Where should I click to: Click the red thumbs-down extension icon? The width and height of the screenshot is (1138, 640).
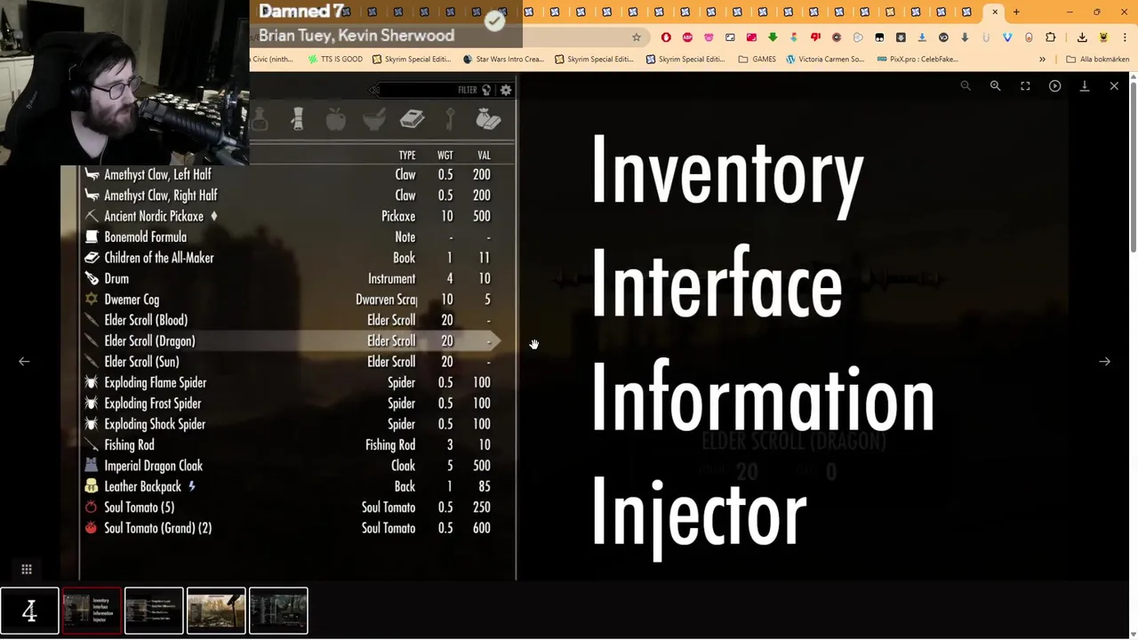[x=815, y=37]
